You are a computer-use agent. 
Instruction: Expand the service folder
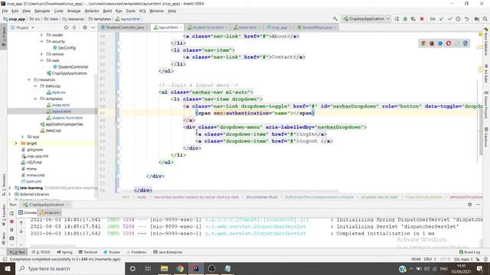pos(41,54)
